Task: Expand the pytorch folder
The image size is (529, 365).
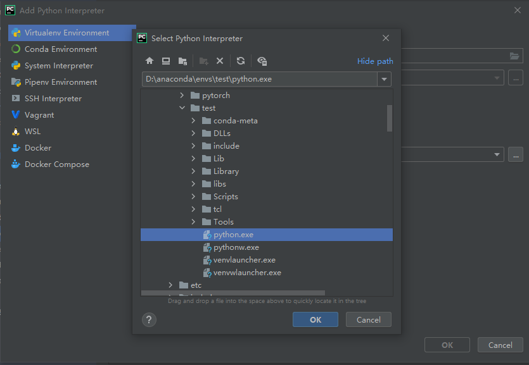Action: pos(182,96)
